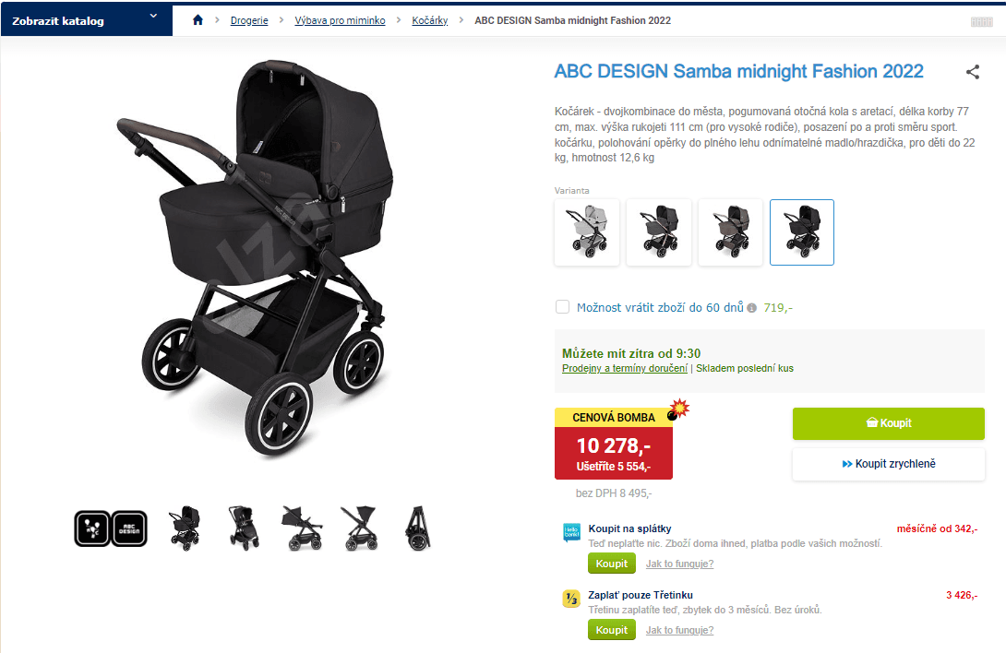Click the home icon in breadcrumbs
This screenshot has height=653, width=1006.
(198, 20)
